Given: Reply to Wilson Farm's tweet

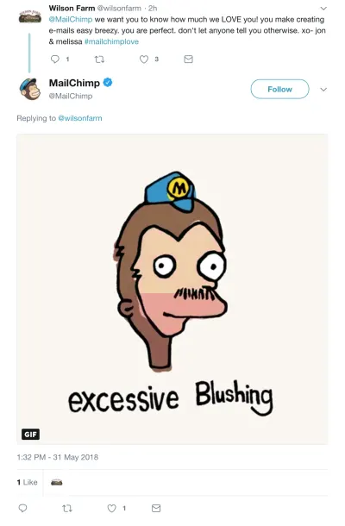Looking at the screenshot, I should click(54, 59).
